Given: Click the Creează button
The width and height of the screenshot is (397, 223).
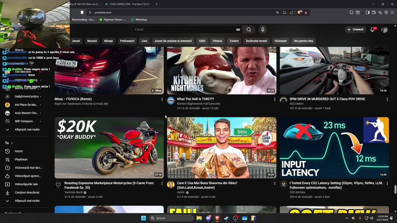Looking at the screenshot, I should (355, 29).
